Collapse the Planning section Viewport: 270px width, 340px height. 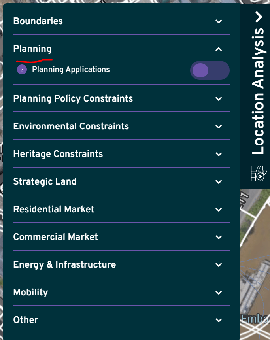[219, 49]
